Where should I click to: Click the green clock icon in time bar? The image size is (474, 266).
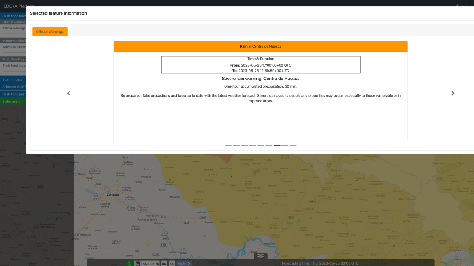tap(130, 263)
